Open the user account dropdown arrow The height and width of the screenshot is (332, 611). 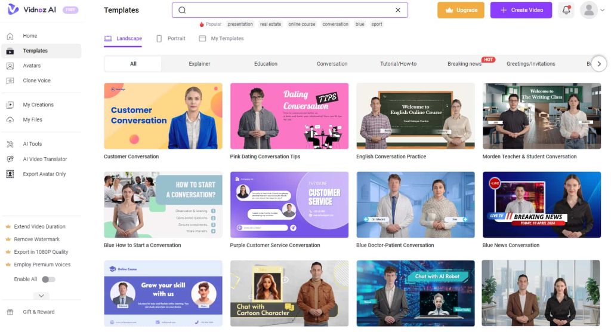click(603, 10)
